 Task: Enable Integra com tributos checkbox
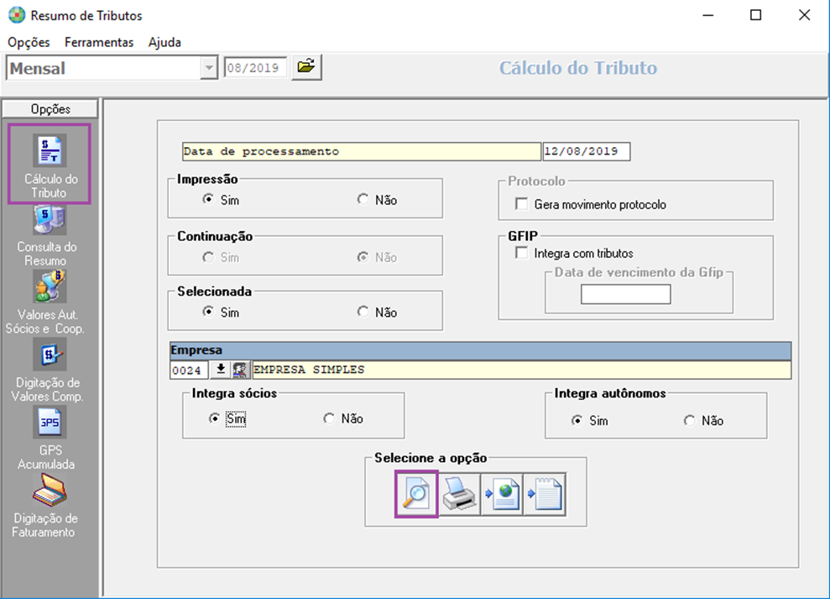click(x=521, y=253)
